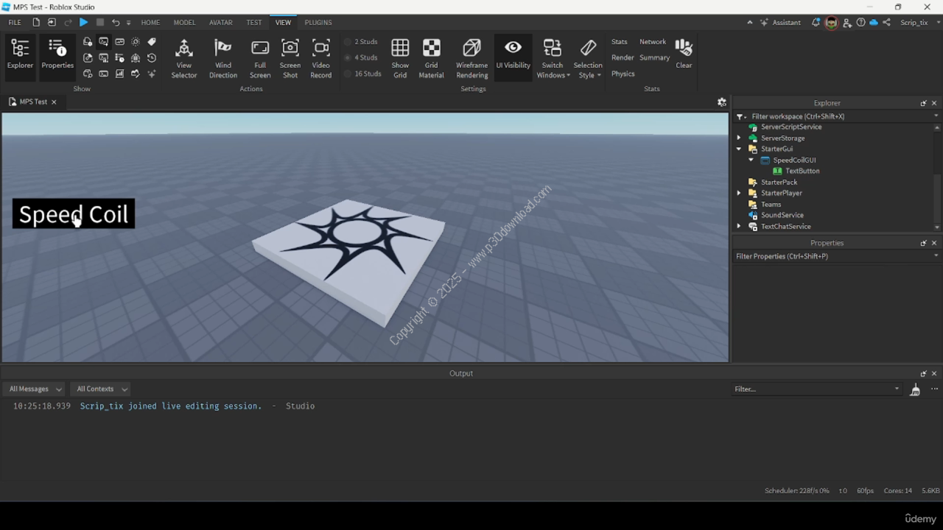Viewport: 943px width, 530px height.
Task: Click the blue cloud save icon
Action: pos(874,22)
